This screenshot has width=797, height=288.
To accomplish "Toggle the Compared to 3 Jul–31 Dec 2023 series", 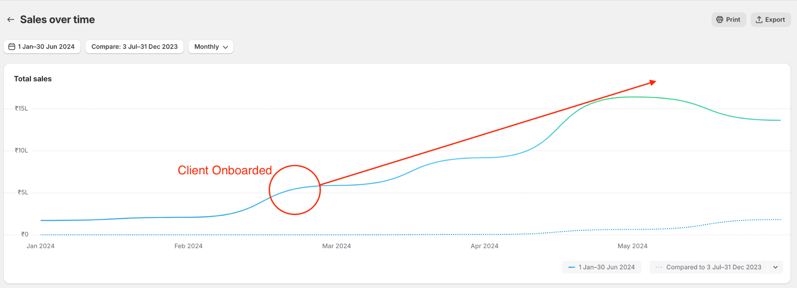I will pyautogui.click(x=709, y=267).
